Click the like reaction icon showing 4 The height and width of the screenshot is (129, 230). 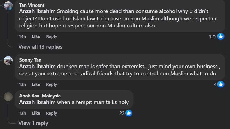(x=220, y=84)
